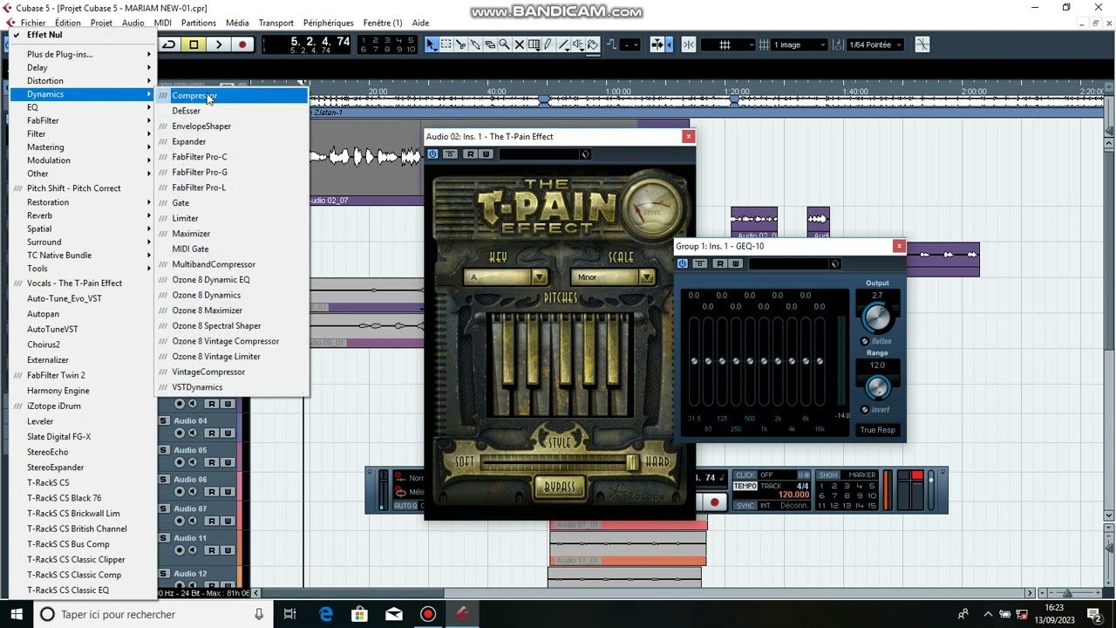Open the quantize value 1/64 Pointée dropdown
Image resolution: width=1116 pixels, height=628 pixels.
click(x=875, y=44)
